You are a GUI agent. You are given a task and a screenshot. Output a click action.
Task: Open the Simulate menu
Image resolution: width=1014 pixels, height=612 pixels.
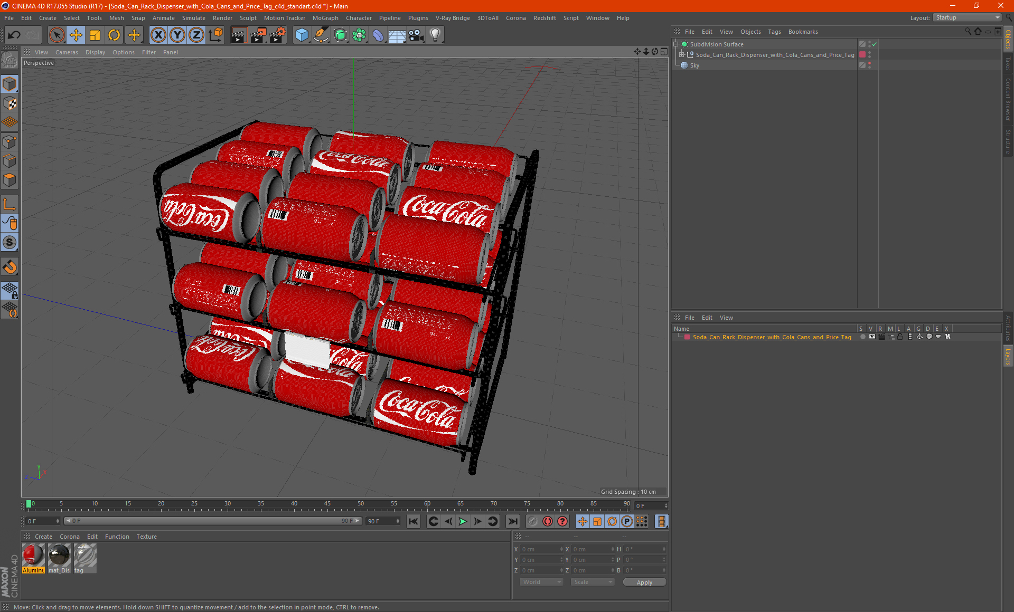pyautogui.click(x=193, y=18)
